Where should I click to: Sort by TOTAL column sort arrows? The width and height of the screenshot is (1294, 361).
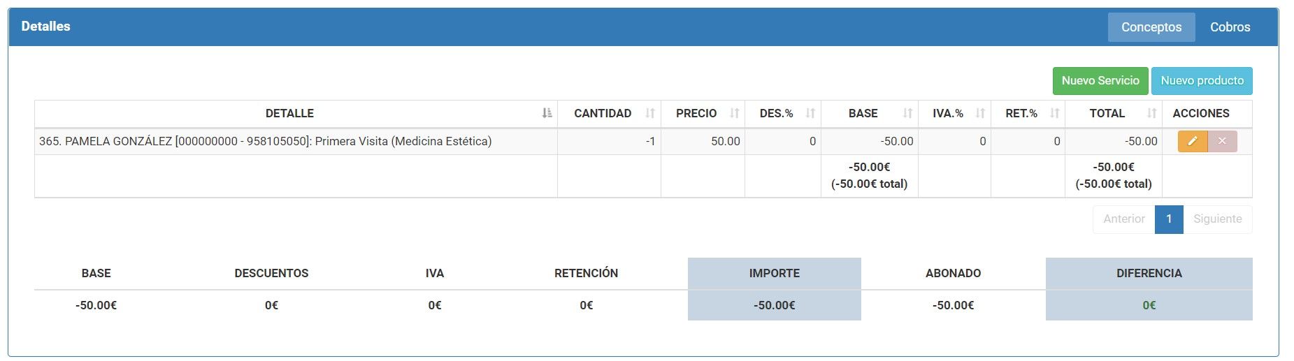click(1151, 113)
